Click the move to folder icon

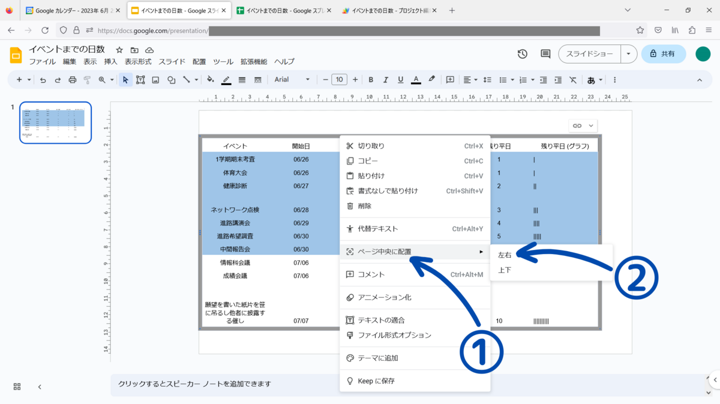click(134, 50)
